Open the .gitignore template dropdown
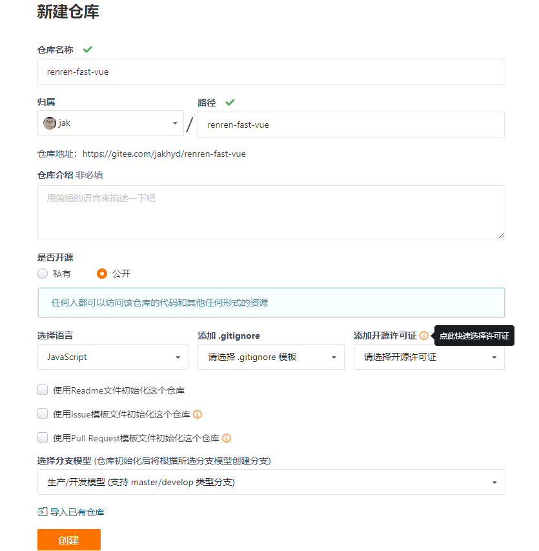Image resolution: width=539 pixels, height=551 pixels. [270, 357]
